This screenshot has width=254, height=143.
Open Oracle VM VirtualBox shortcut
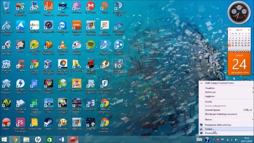(48, 67)
